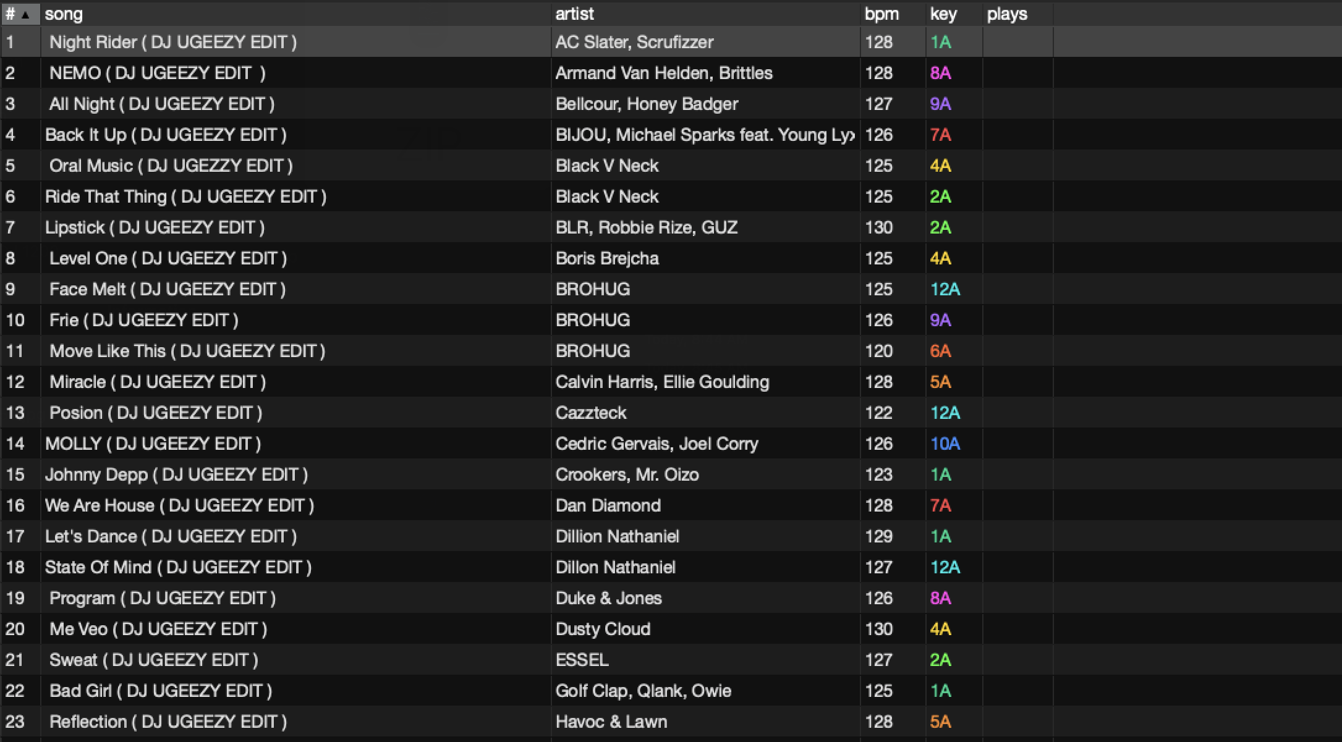Click the key column header

(943, 14)
